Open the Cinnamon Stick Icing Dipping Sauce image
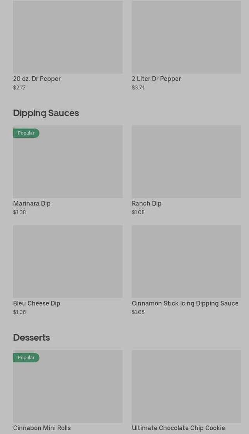The image size is (249, 434). click(x=186, y=262)
